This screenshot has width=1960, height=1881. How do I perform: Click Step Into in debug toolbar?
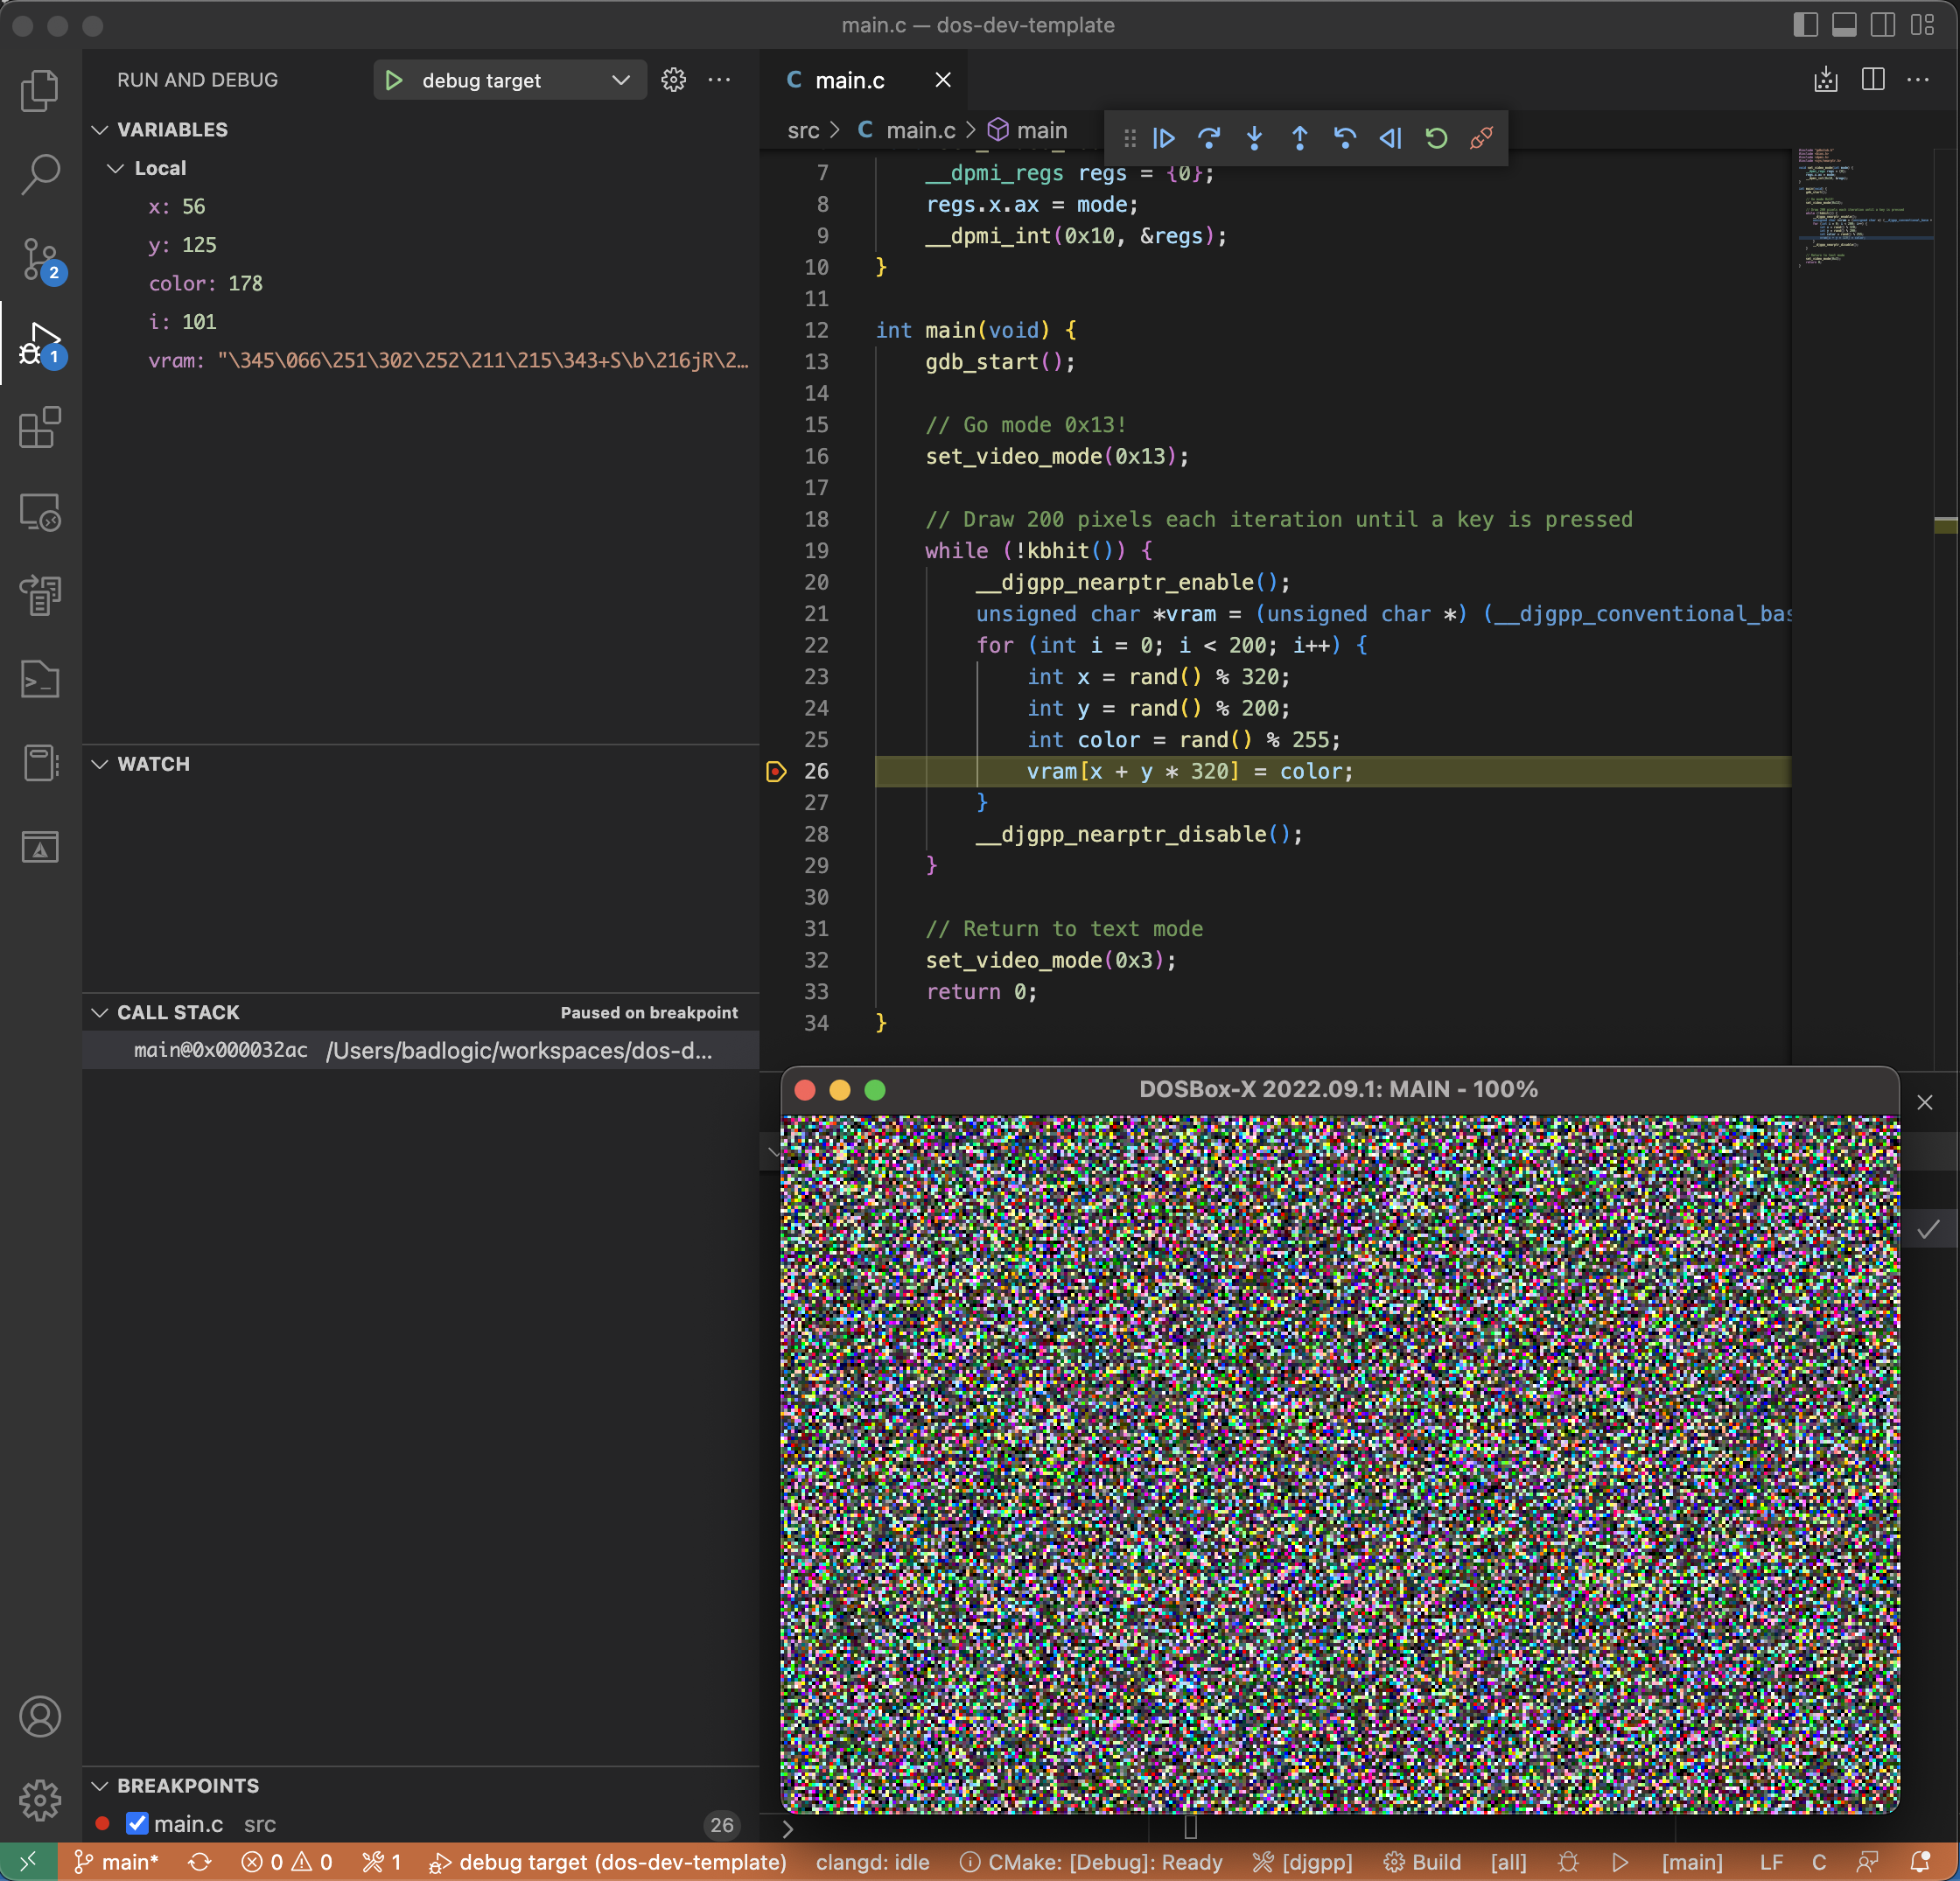(1254, 138)
